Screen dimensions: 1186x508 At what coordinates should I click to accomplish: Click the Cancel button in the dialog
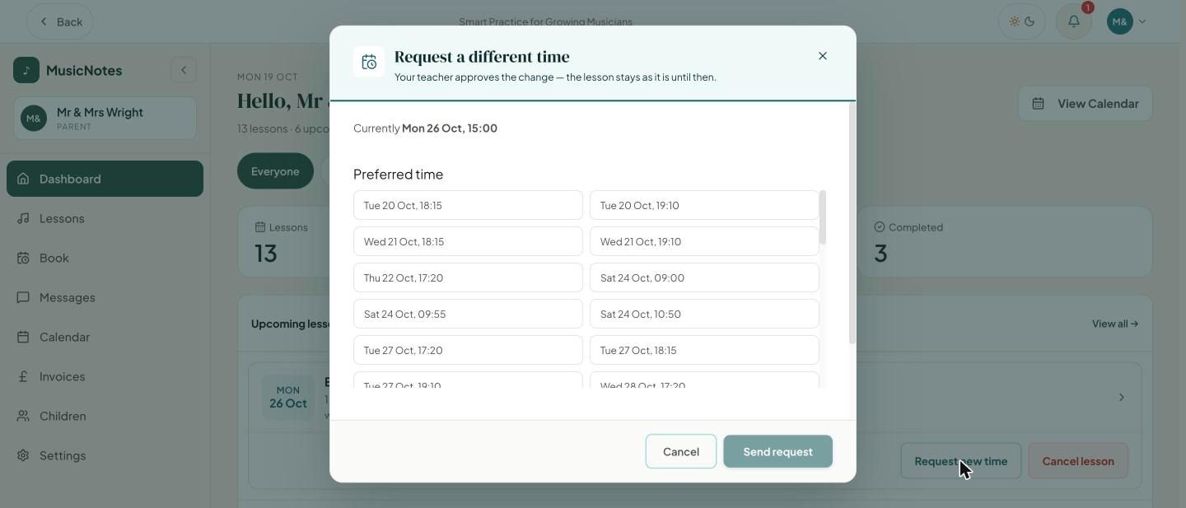coord(681,451)
